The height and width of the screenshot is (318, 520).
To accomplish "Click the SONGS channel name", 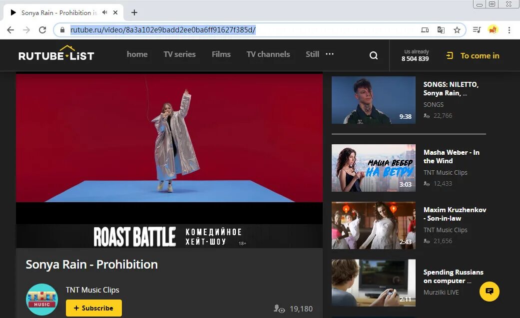I will tap(434, 104).
